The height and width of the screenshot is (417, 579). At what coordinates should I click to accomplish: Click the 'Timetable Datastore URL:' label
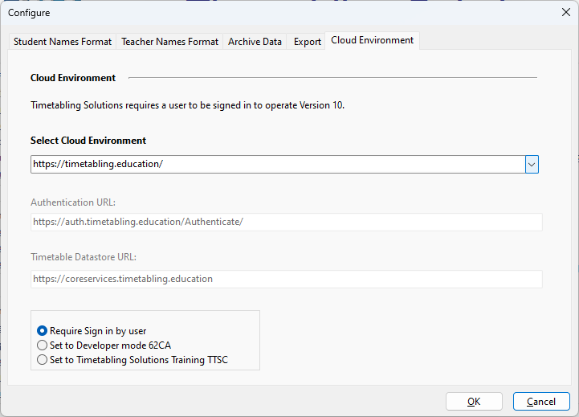coord(84,257)
